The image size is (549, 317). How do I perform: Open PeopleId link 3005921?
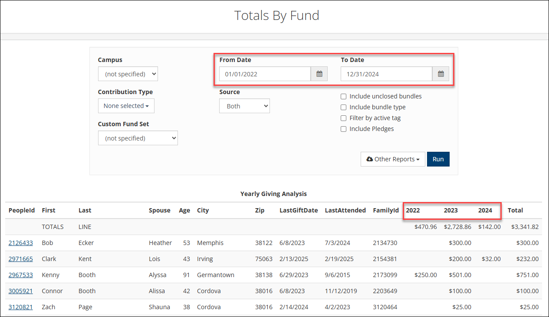(x=20, y=291)
